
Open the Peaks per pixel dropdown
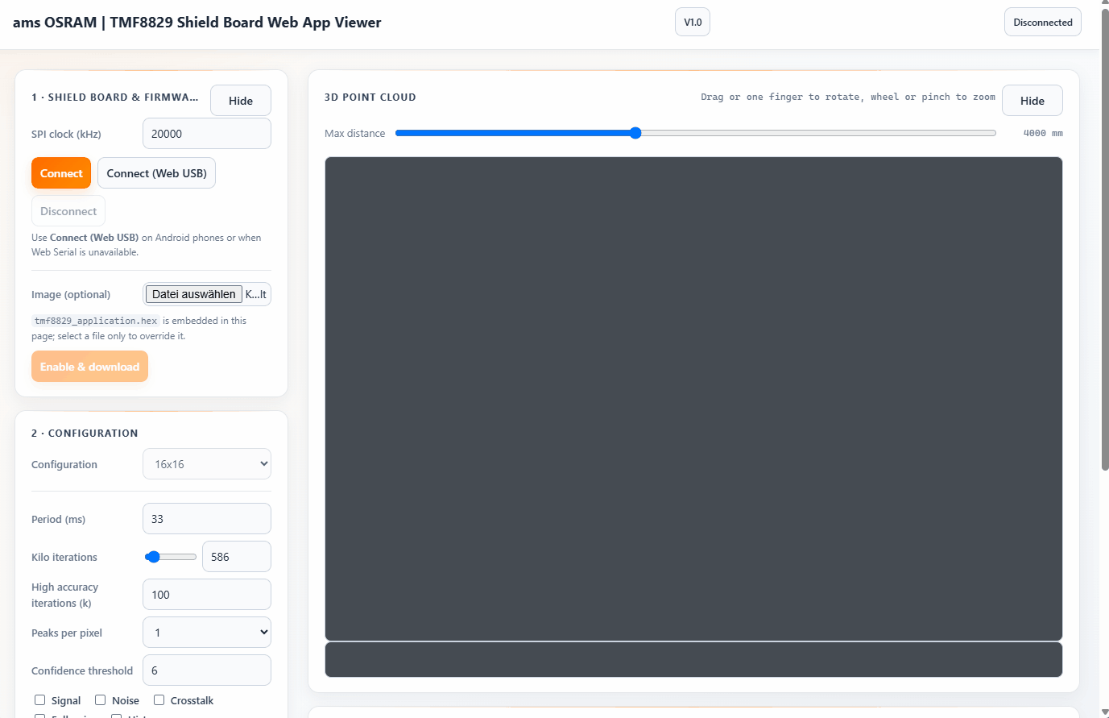(207, 633)
